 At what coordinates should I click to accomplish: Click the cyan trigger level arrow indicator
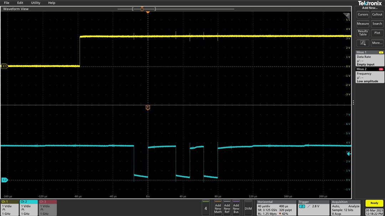(349, 154)
